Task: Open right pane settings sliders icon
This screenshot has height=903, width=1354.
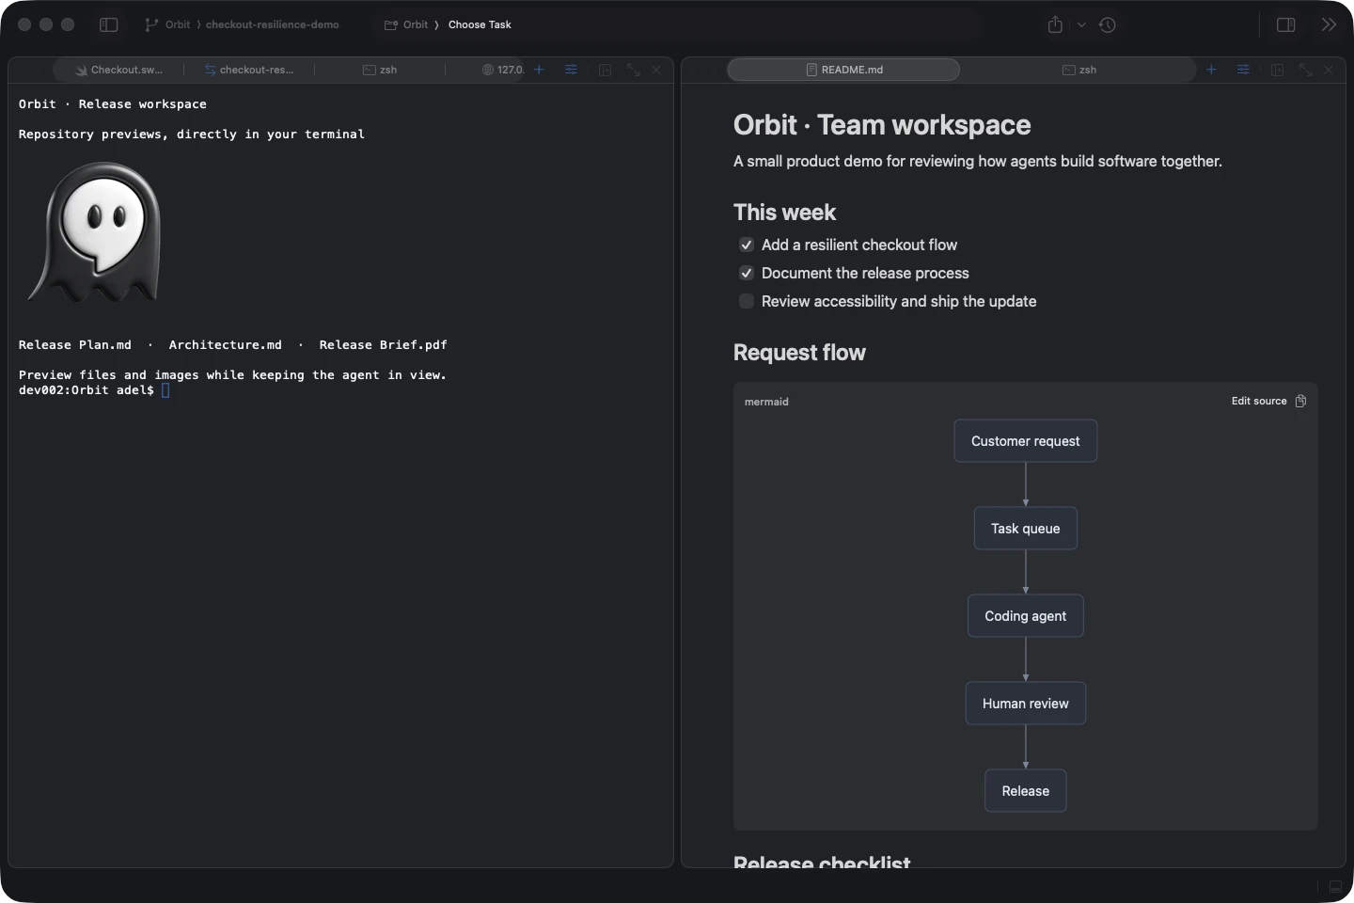Action: [1243, 70]
